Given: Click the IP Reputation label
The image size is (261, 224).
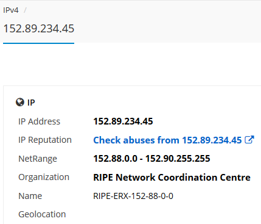Looking at the screenshot, I should [45, 140].
